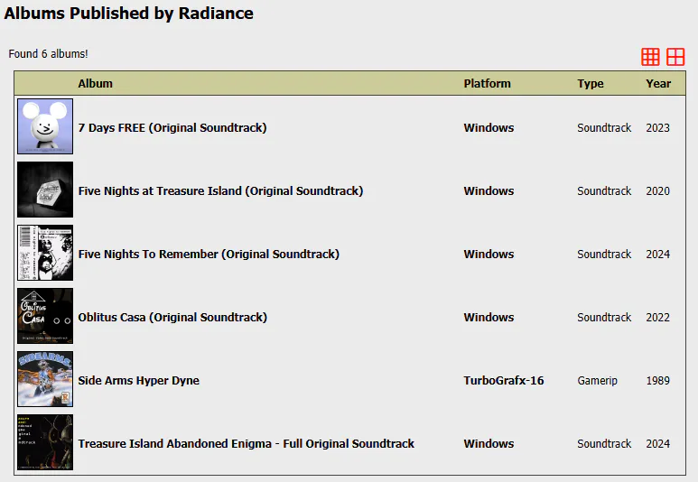Open the Five Nights To Remember cover art

pos(45,253)
